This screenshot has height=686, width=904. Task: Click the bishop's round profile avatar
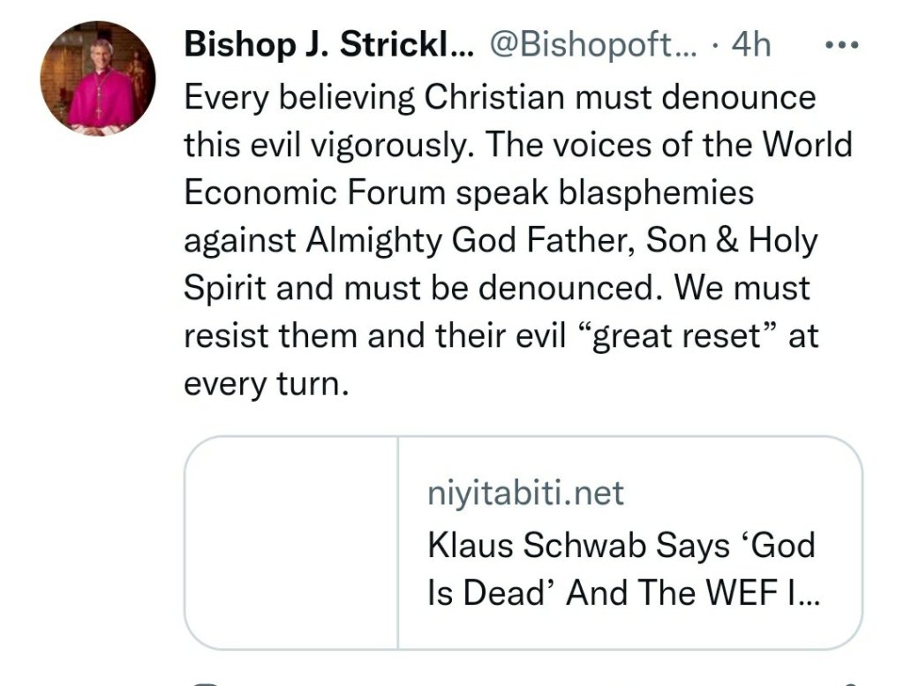click(x=98, y=79)
